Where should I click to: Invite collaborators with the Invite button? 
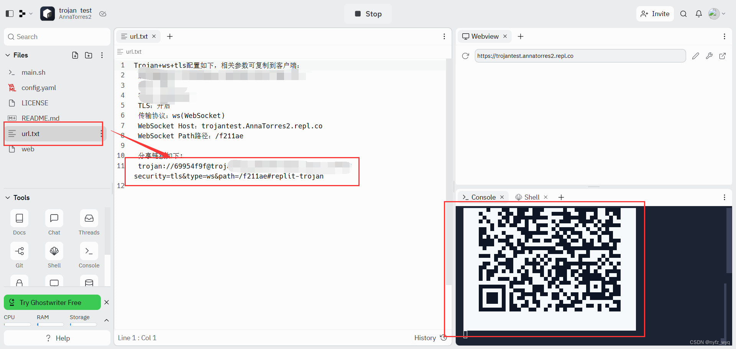[655, 14]
